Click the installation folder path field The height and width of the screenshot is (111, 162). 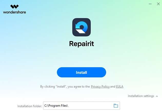[x=82, y=106]
